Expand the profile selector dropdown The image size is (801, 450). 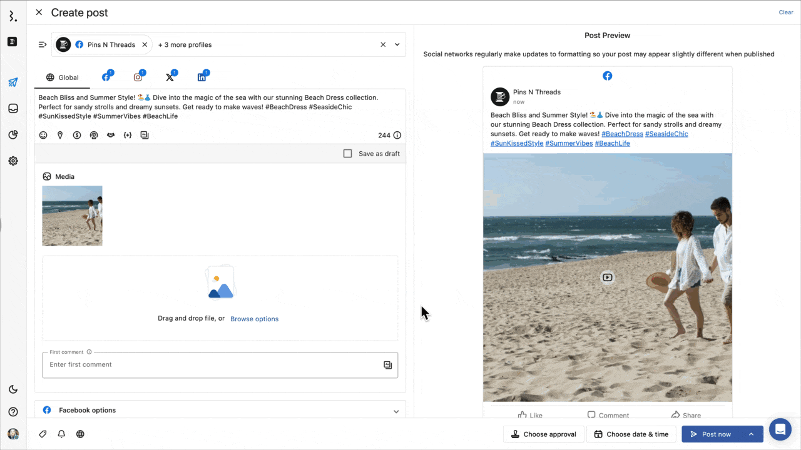point(397,44)
